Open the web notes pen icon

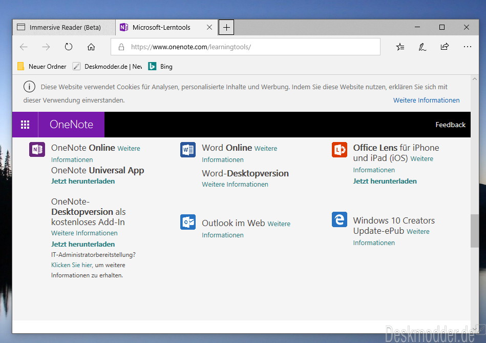[422, 47]
